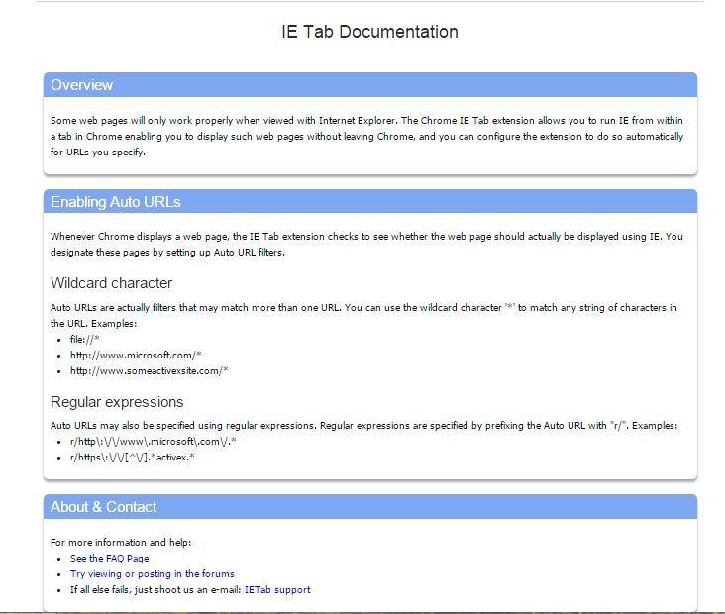
Task: Click the 'http://www.microsoft.com/*' example
Action: (136, 355)
